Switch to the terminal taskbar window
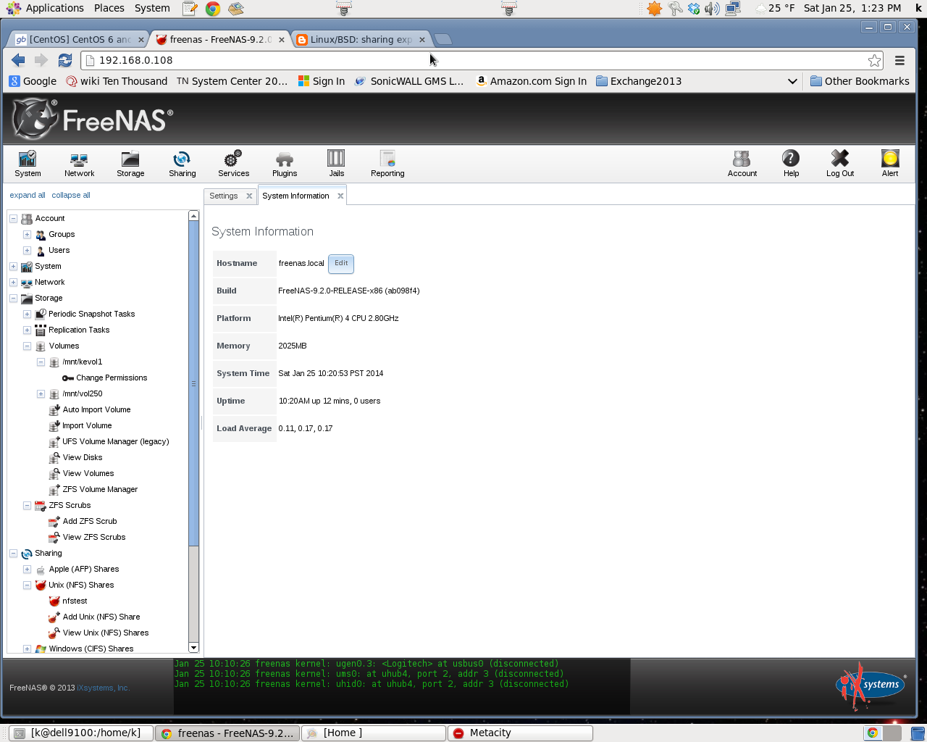The width and height of the screenshot is (927, 742). click(81, 733)
